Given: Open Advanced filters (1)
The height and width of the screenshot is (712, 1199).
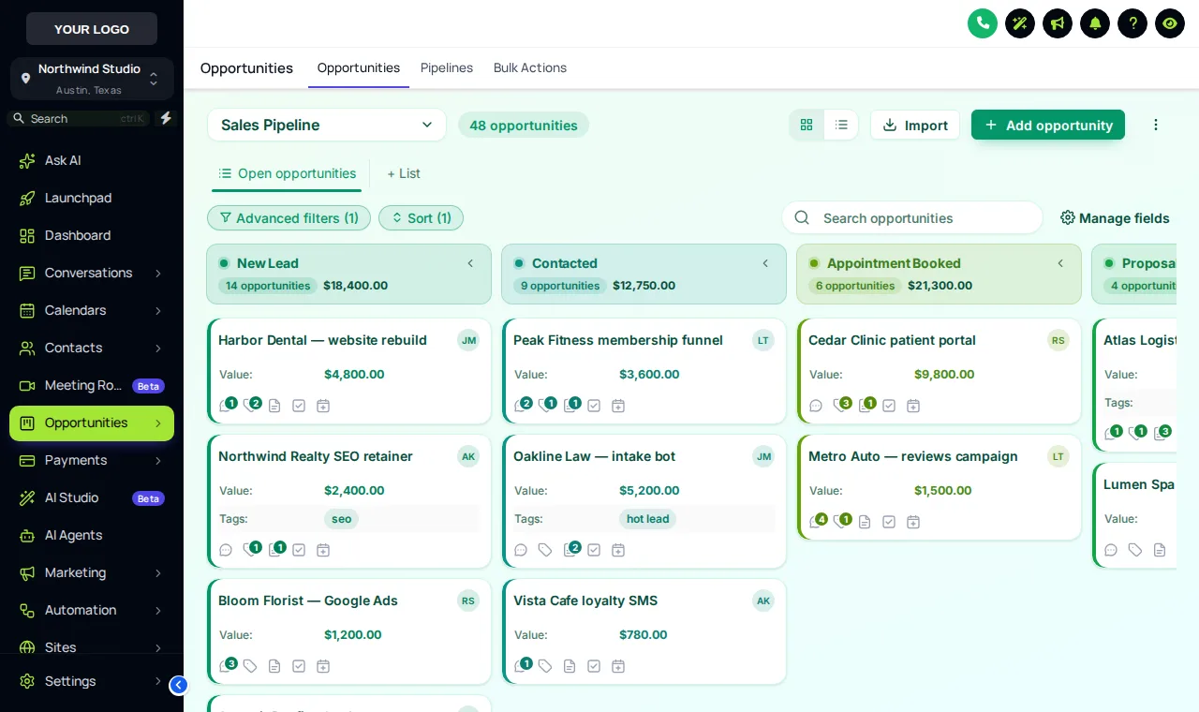Looking at the screenshot, I should point(289,218).
